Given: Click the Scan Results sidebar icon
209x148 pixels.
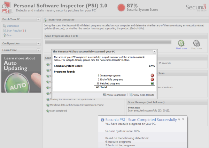Looking at the screenshot, I should [x=5, y=31].
